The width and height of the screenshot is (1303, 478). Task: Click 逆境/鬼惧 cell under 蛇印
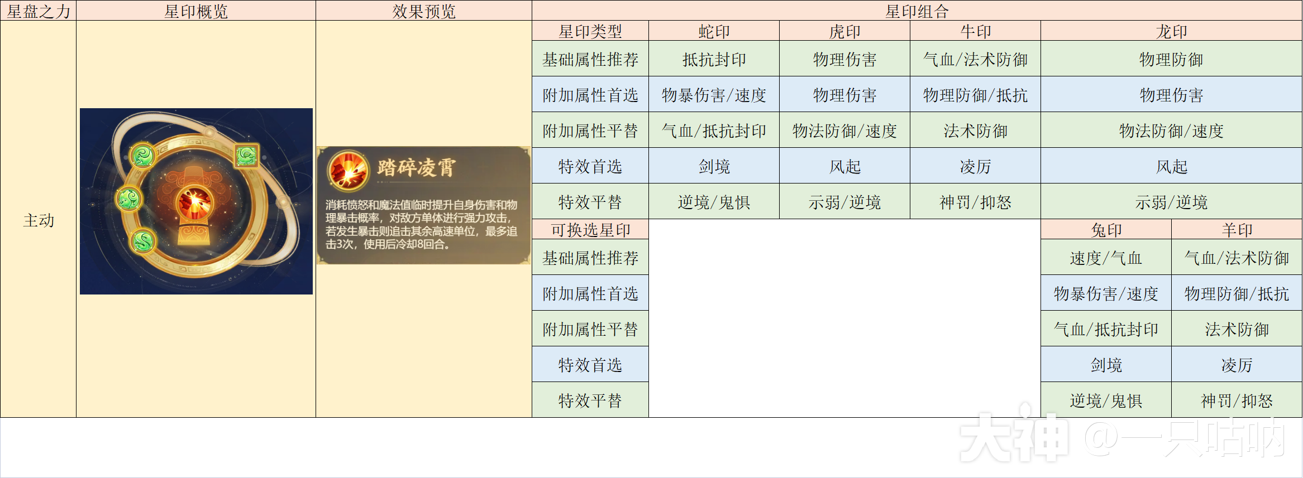(x=714, y=202)
